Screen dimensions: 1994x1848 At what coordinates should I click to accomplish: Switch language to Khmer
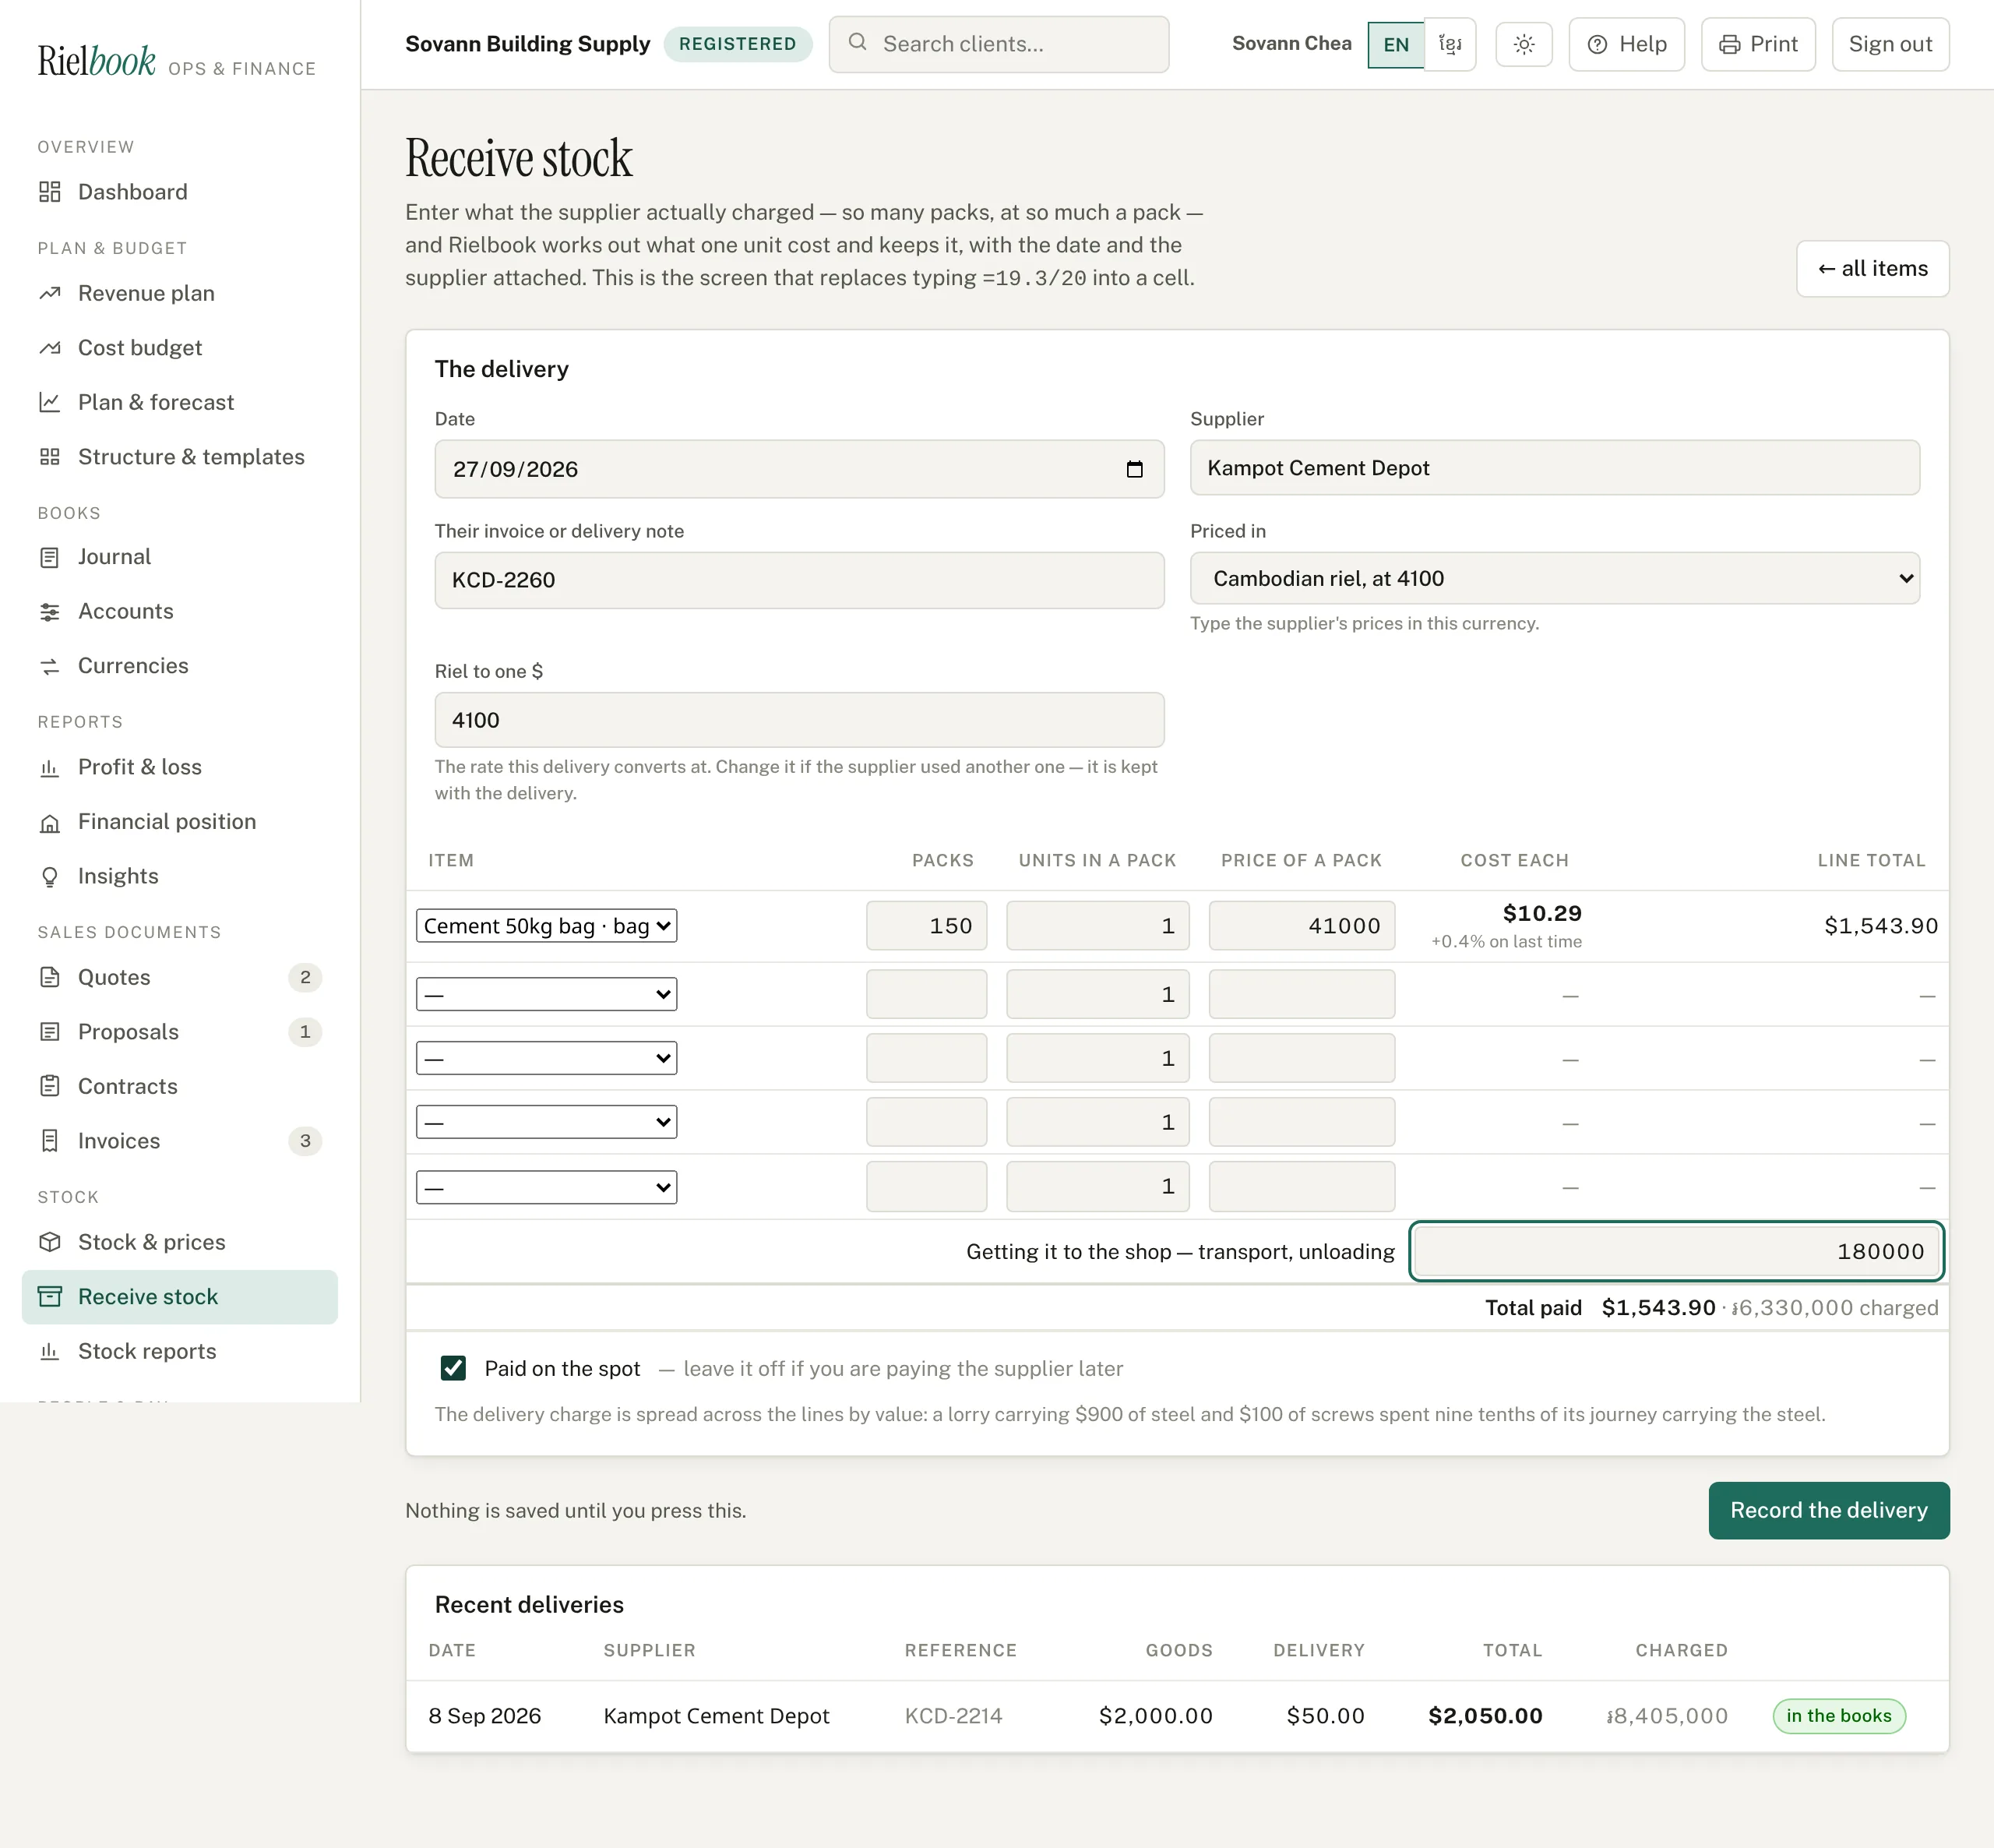tap(1450, 44)
